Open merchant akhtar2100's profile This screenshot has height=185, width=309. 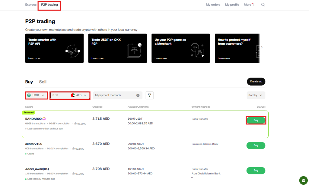(34, 144)
